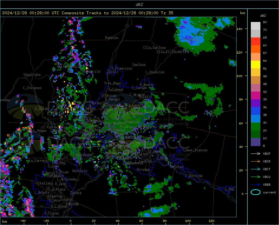Image resolution: width=279 pixels, height=225 pixels.
Task: Click the 'TUNUYAN' map label
Action: [x=72, y=204]
